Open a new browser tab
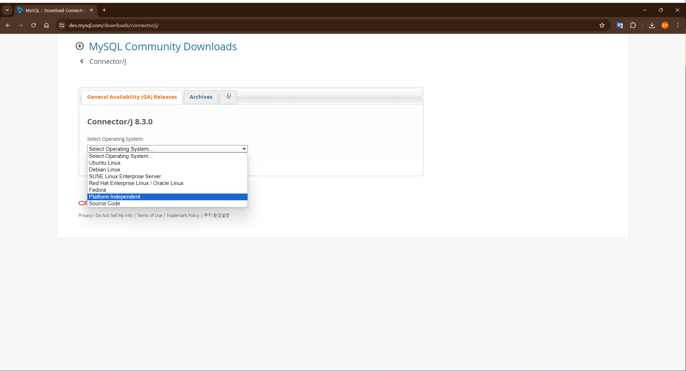The image size is (686, 371). click(104, 10)
